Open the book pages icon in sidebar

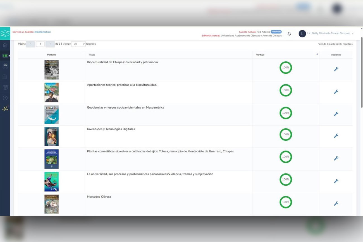coord(5,87)
